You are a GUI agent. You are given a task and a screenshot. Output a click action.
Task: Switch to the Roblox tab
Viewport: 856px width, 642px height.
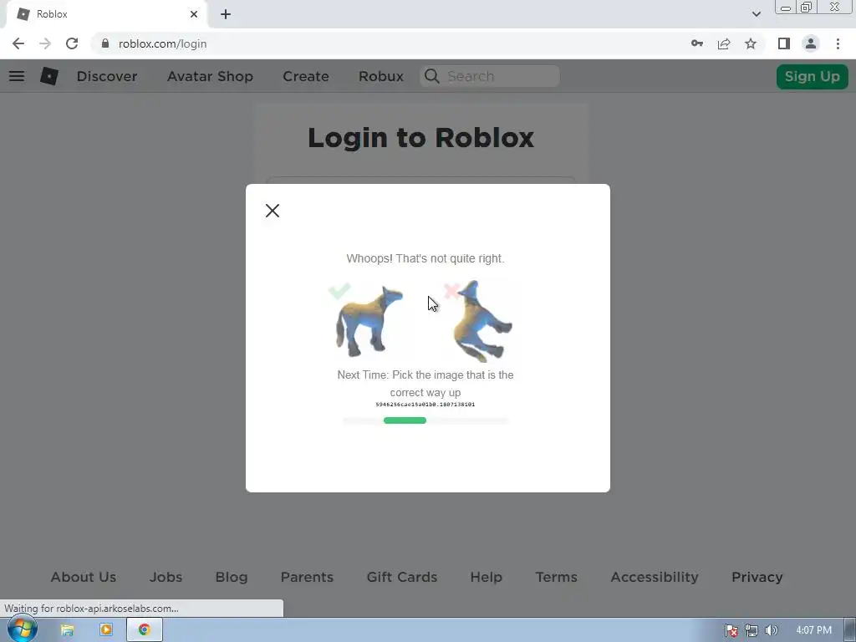point(106,14)
